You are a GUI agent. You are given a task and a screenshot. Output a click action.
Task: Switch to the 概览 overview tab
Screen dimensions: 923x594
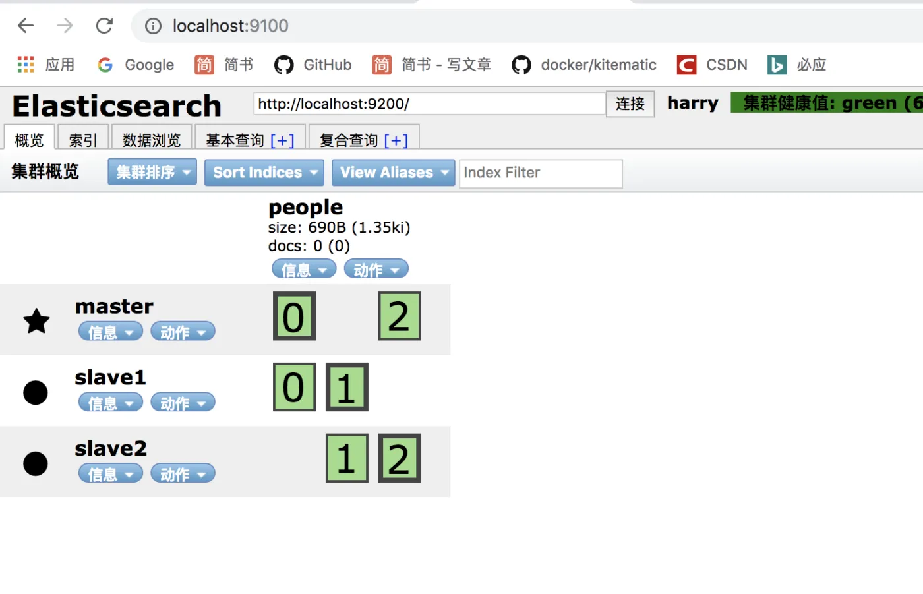coord(29,138)
